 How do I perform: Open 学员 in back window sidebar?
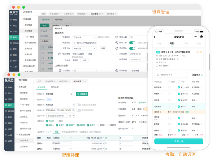14,32
